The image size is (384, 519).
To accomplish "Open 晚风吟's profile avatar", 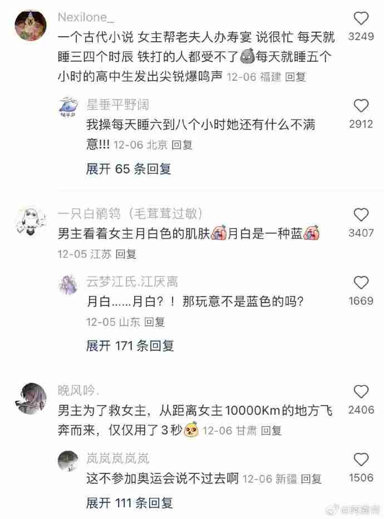I will [x=31, y=398].
